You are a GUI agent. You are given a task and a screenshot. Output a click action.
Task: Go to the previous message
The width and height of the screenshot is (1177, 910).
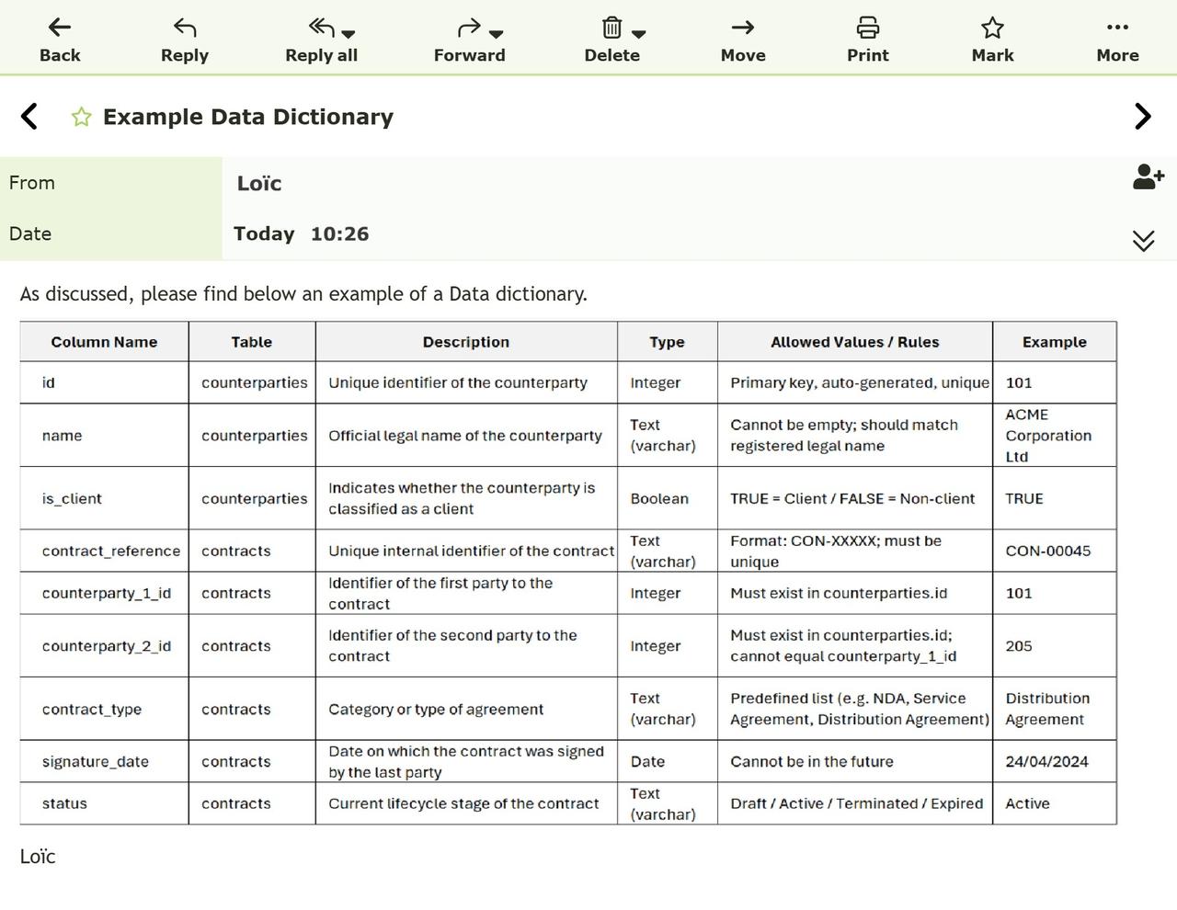(29, 116)
